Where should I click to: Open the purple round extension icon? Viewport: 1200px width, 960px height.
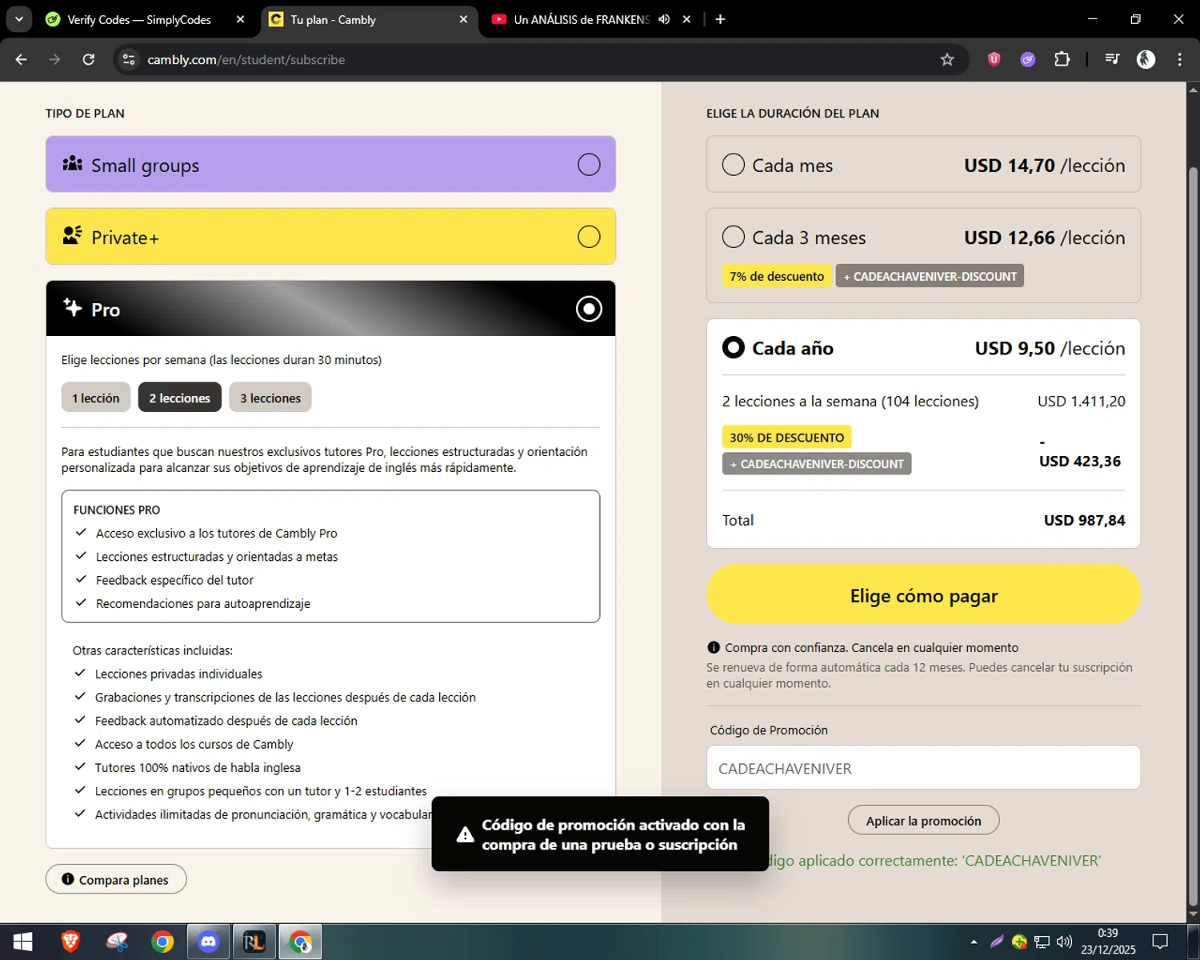[x=1028, y=59]
